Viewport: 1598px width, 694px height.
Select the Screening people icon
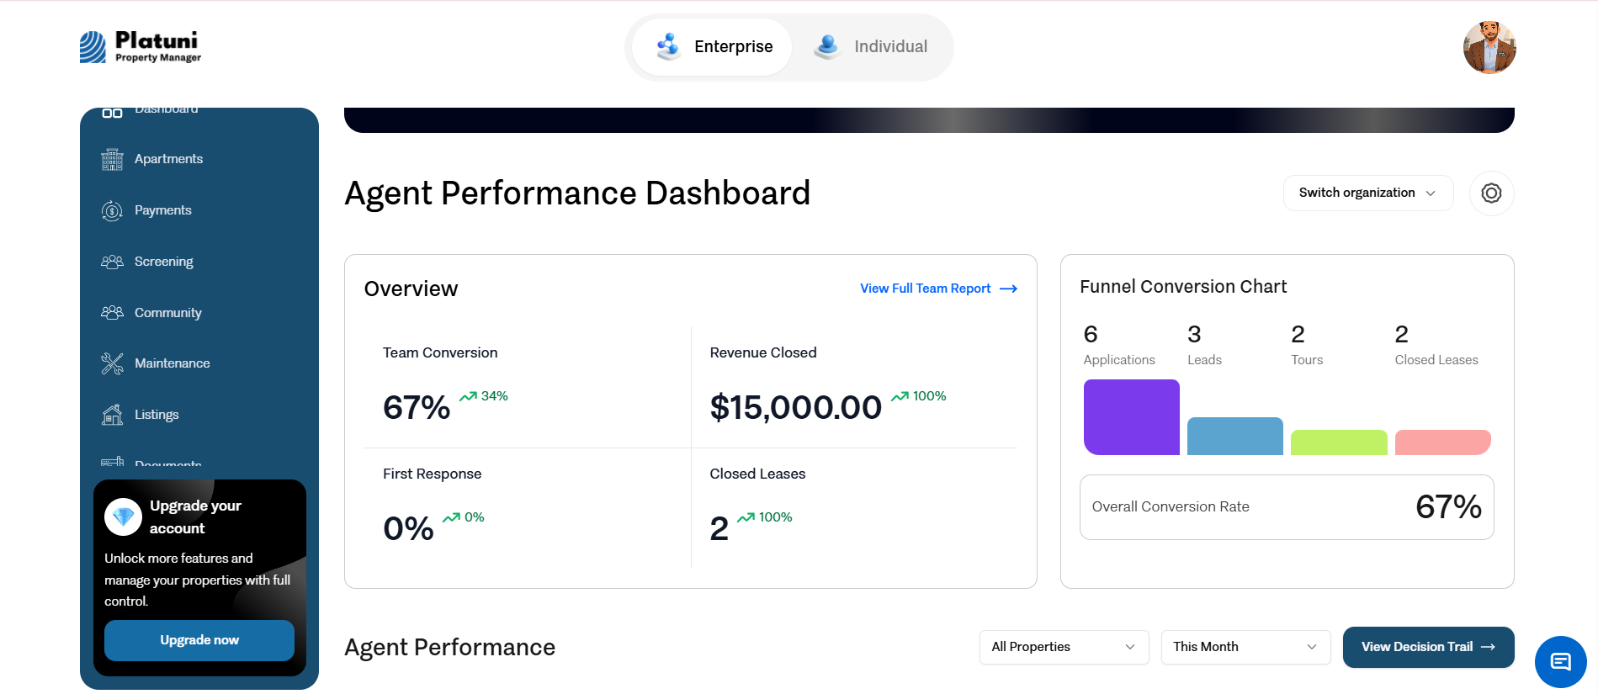112,262
